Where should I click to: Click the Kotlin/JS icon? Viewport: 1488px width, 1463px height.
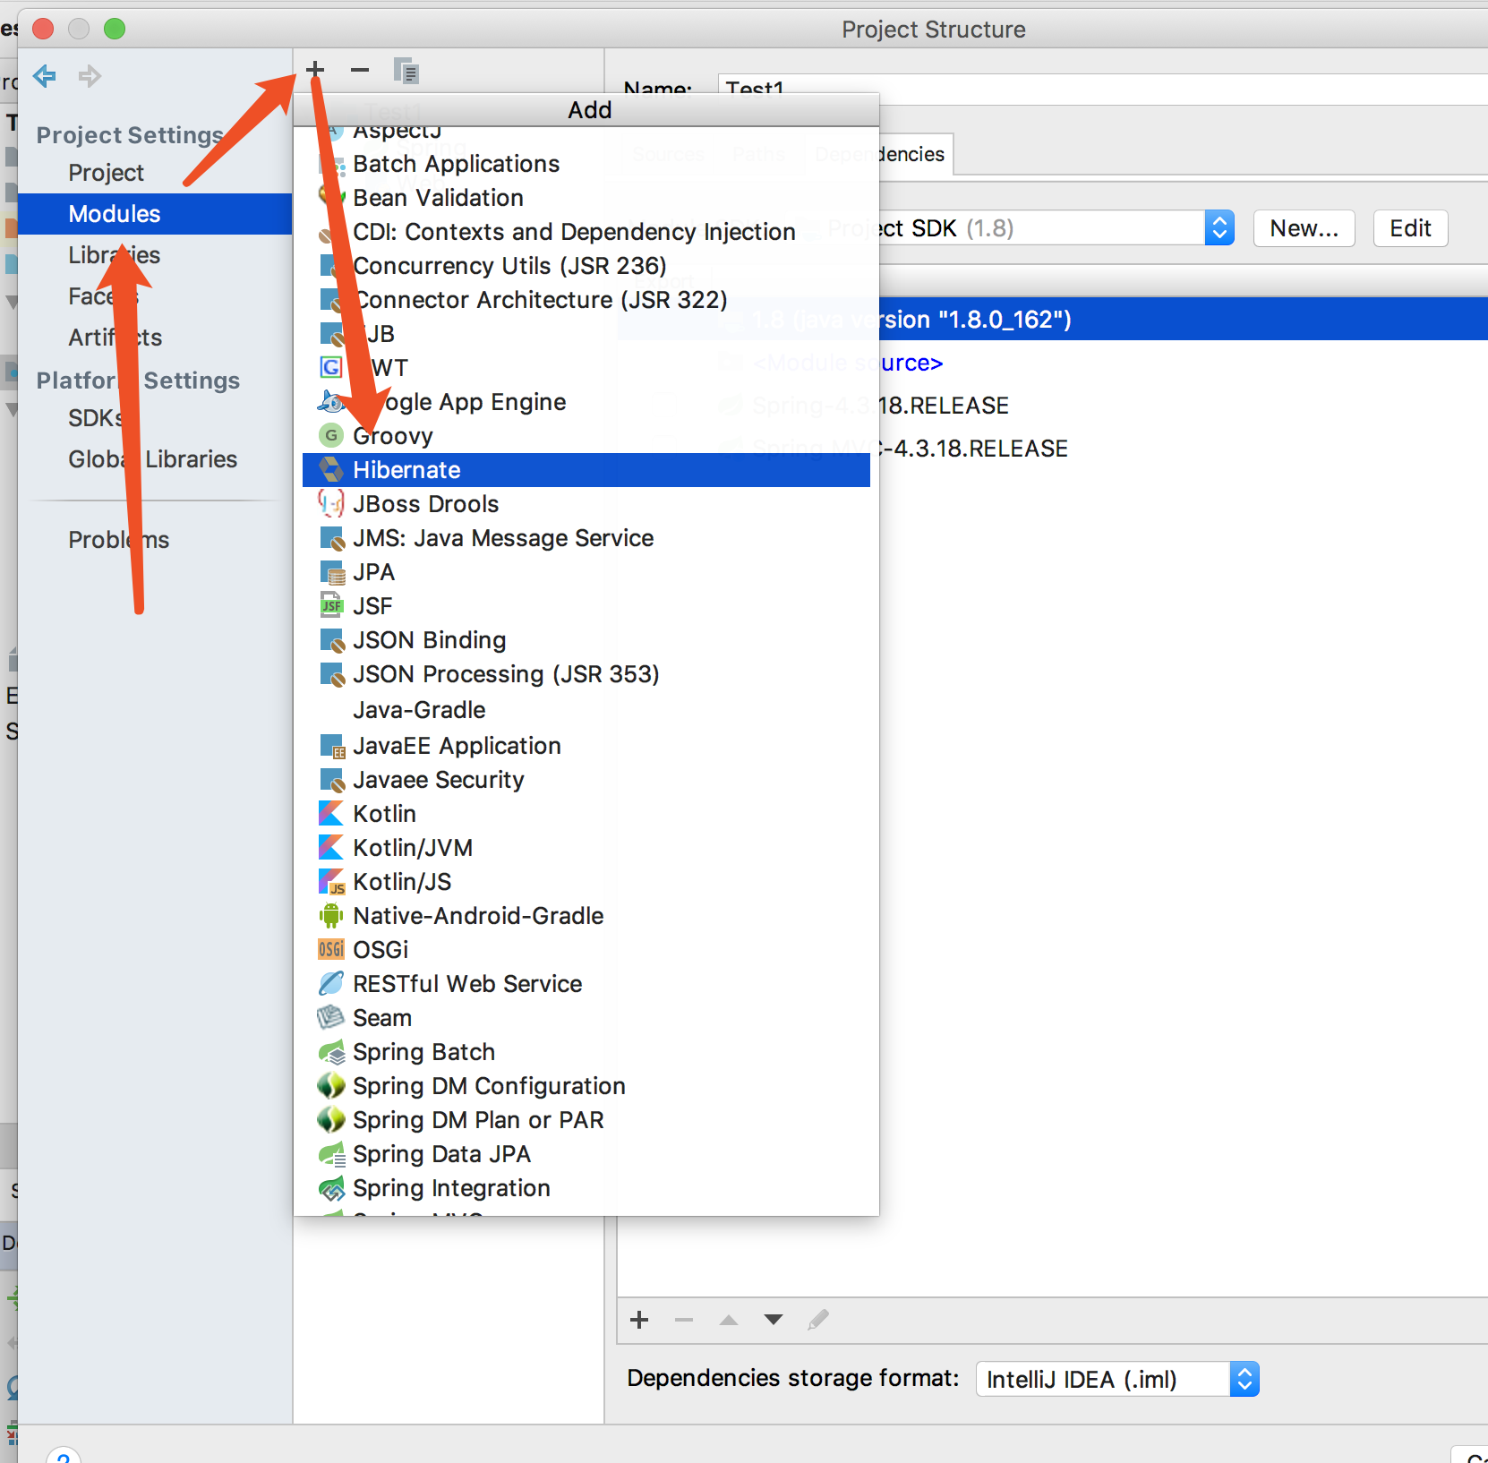332,882
